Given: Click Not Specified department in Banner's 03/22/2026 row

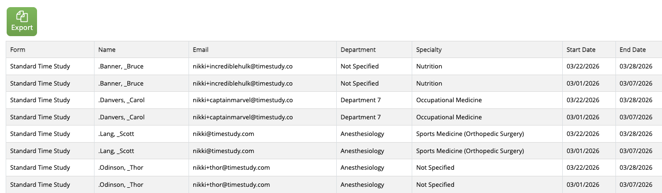Looking at the screenshot, I should tap(359, 67).
